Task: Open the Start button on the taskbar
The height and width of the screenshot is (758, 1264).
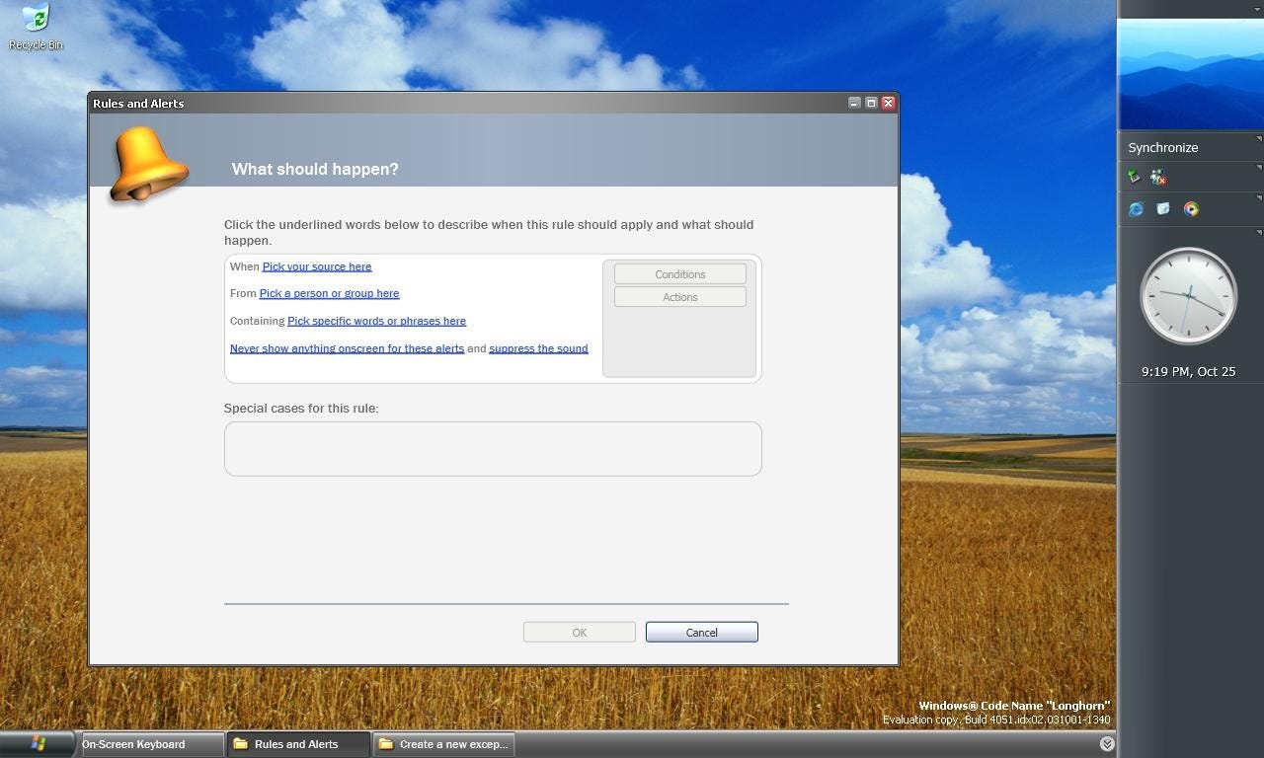Action: pyautogui.click(x=38, y=743)
